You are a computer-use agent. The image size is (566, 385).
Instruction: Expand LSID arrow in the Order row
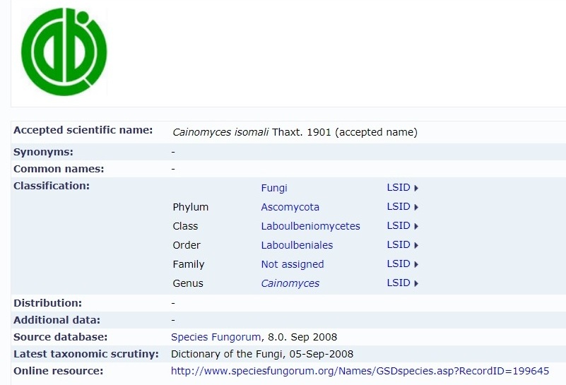[416, 245]
